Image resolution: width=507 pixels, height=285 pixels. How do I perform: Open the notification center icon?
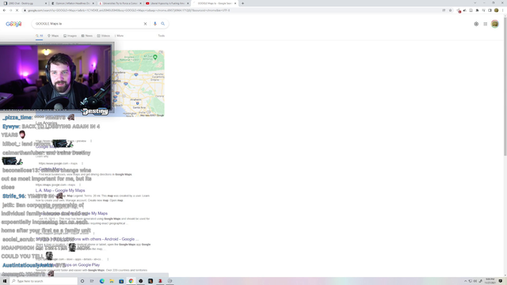(x=501, y=281)
